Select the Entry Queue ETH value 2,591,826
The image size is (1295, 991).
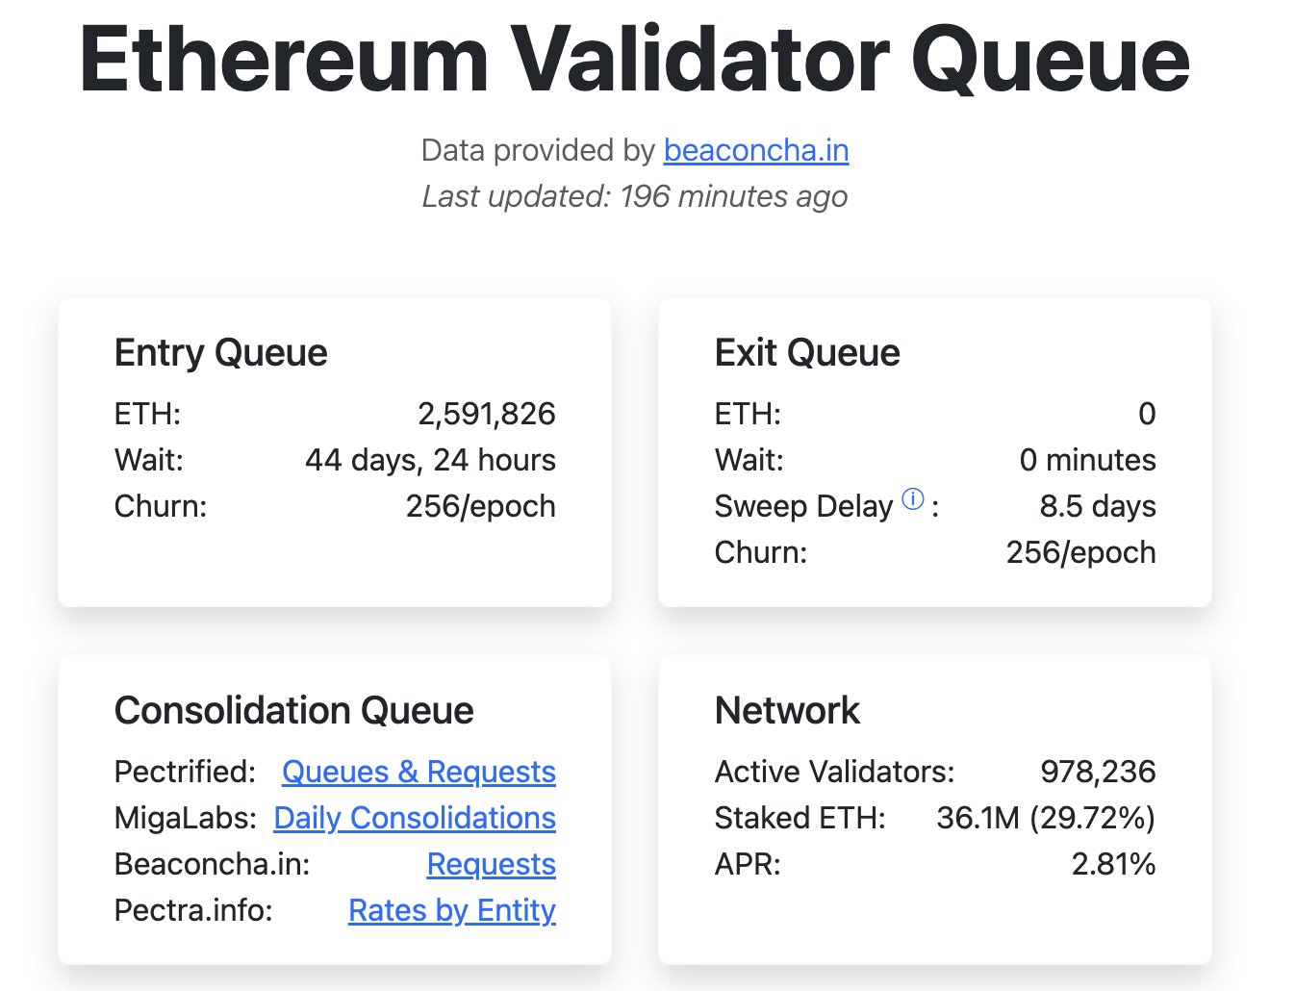pos(486,414)
